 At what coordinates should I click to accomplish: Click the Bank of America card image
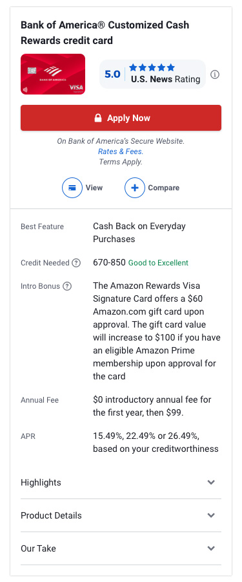53,74
